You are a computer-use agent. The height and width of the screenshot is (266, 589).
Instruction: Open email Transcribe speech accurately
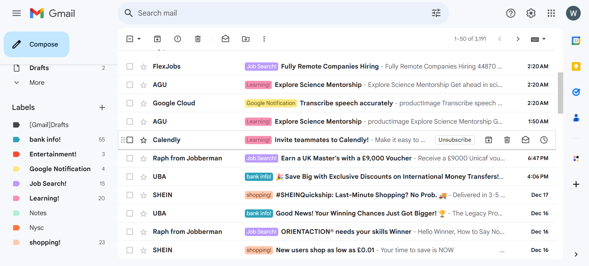(337, 103)
